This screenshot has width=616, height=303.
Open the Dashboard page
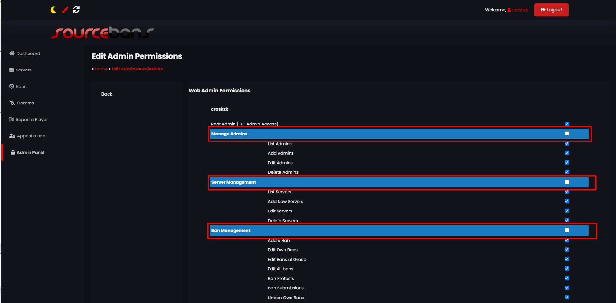(x=28, y=53)
